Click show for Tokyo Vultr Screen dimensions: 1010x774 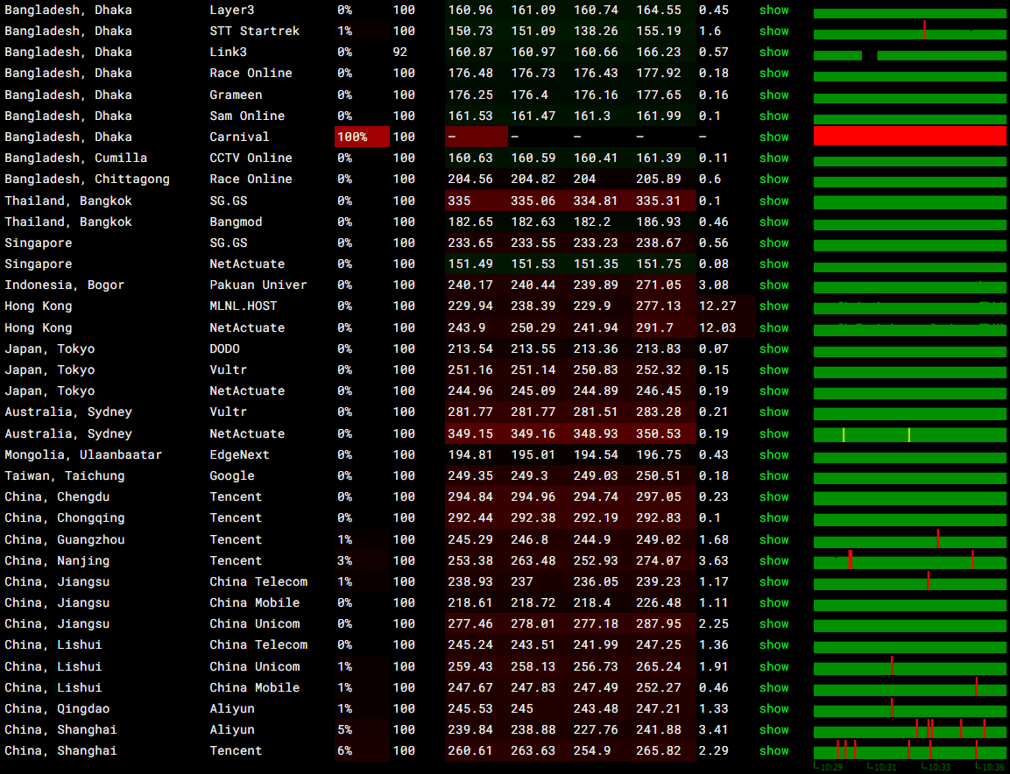(x=773, y=369)
